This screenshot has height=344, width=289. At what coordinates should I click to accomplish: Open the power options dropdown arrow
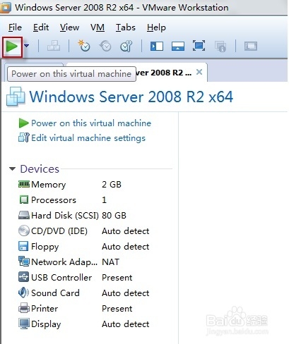tap(27, 46)
